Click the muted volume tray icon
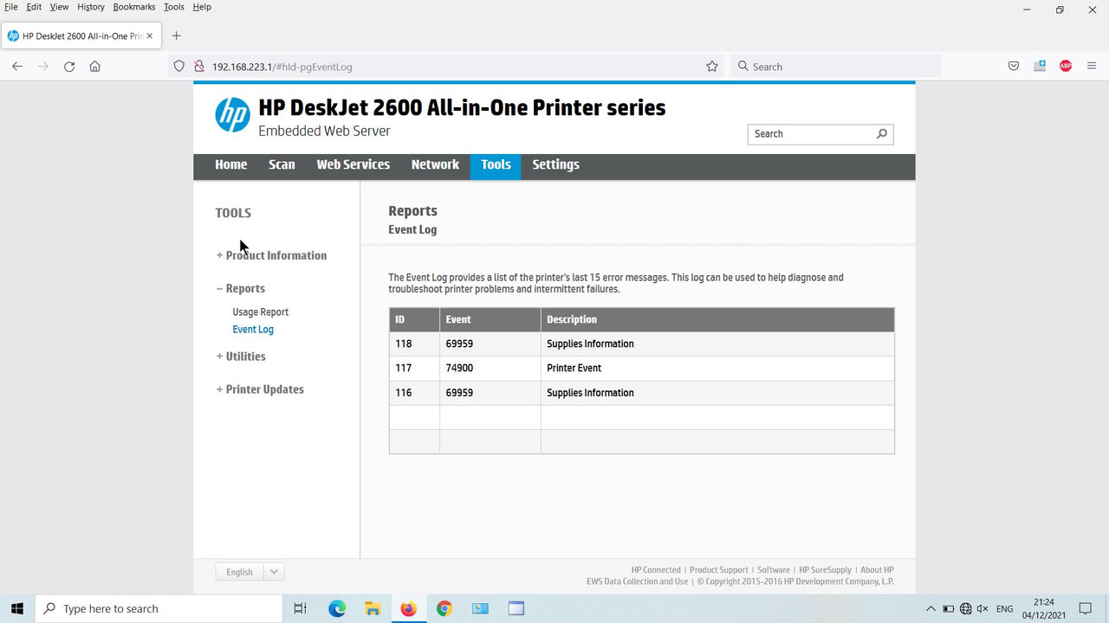 [x=984, y=609]
